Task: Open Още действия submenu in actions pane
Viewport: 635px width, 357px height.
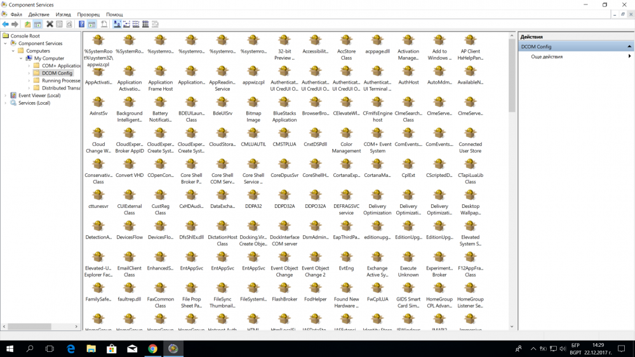Action: click(575, 56)
